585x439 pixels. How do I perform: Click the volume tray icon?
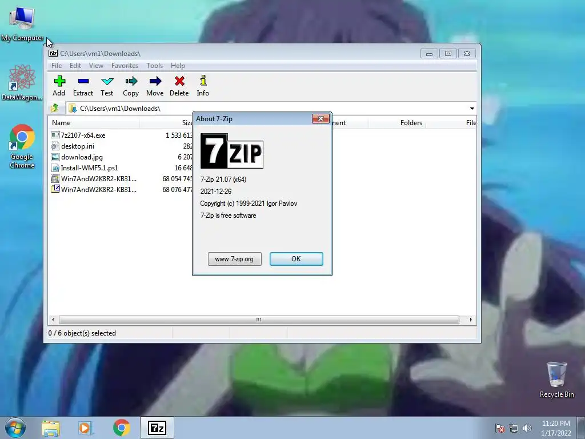coord(527,428)
